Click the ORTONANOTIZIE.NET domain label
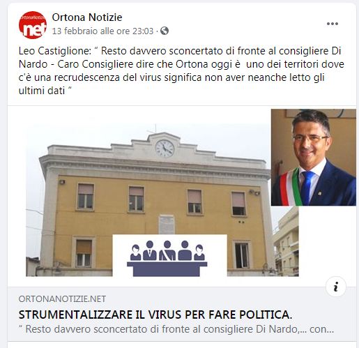The image size is (359, 348). click(62, 299)
